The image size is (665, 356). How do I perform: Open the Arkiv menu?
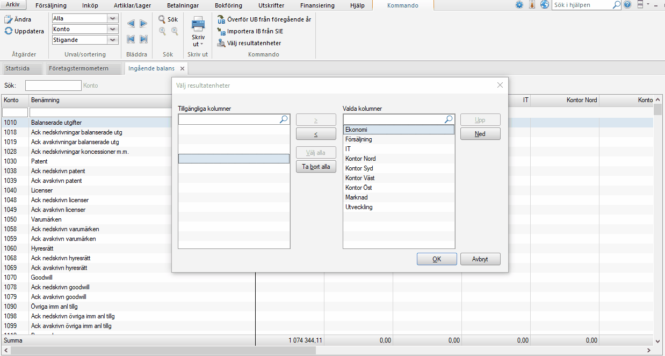(x=13, y=5)
